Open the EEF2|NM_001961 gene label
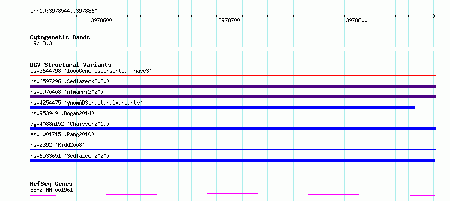The height and width of the screenshot is (201, 450). (52, 190)
